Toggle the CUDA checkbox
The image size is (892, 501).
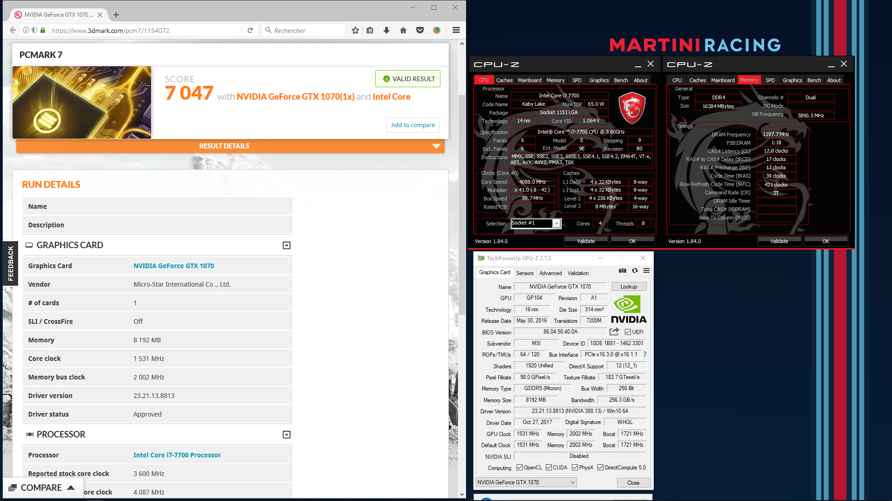click(549, 468)
